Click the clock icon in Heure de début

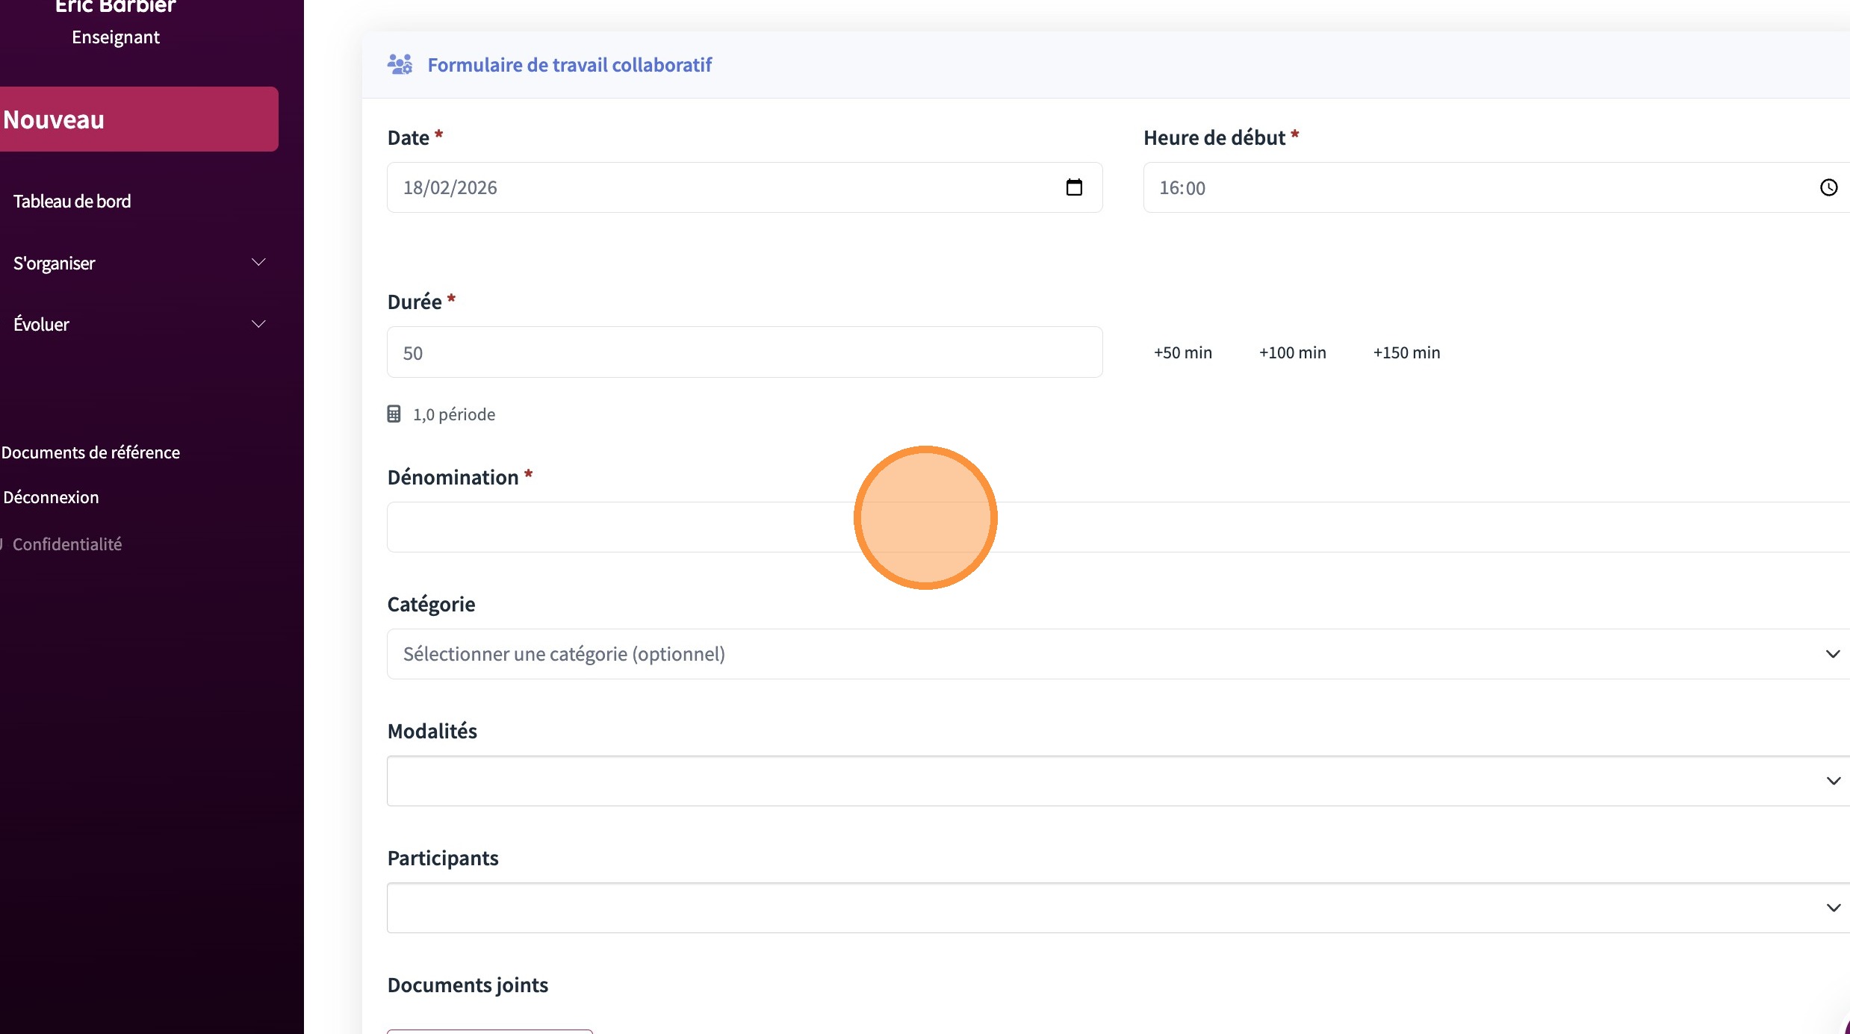pyautogui.click(x=1828, y=187)
